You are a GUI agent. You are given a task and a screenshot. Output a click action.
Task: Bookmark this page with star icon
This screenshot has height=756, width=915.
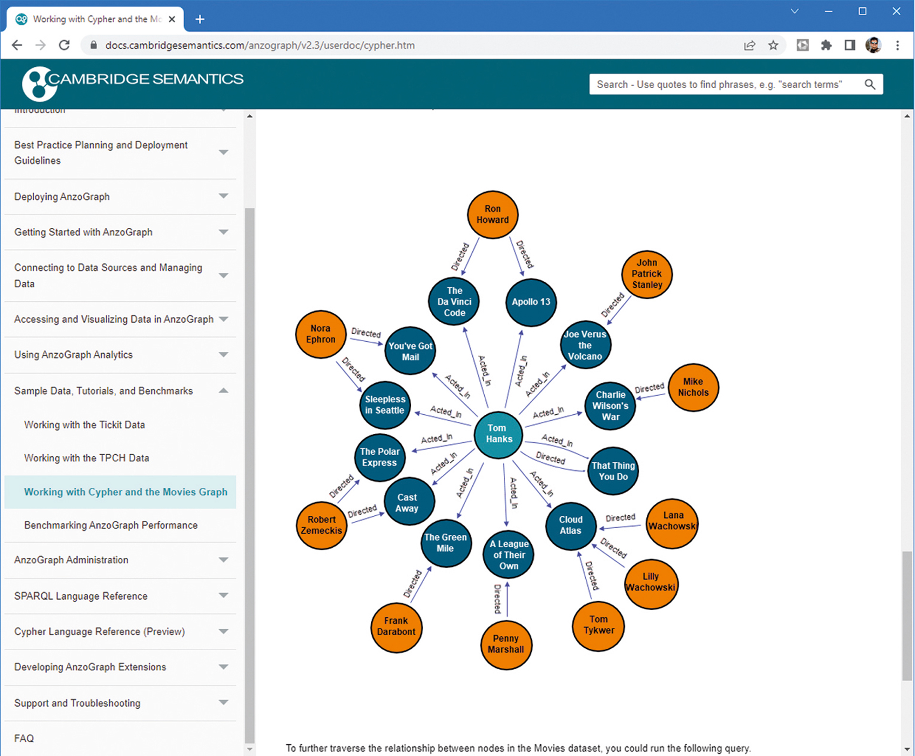(773, 45)
